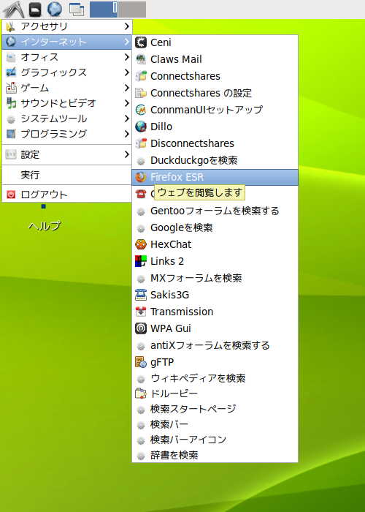The height and width of the screenshot is (512, 365).
Task: Click the red telephone icon
Action: pos(141,194)
